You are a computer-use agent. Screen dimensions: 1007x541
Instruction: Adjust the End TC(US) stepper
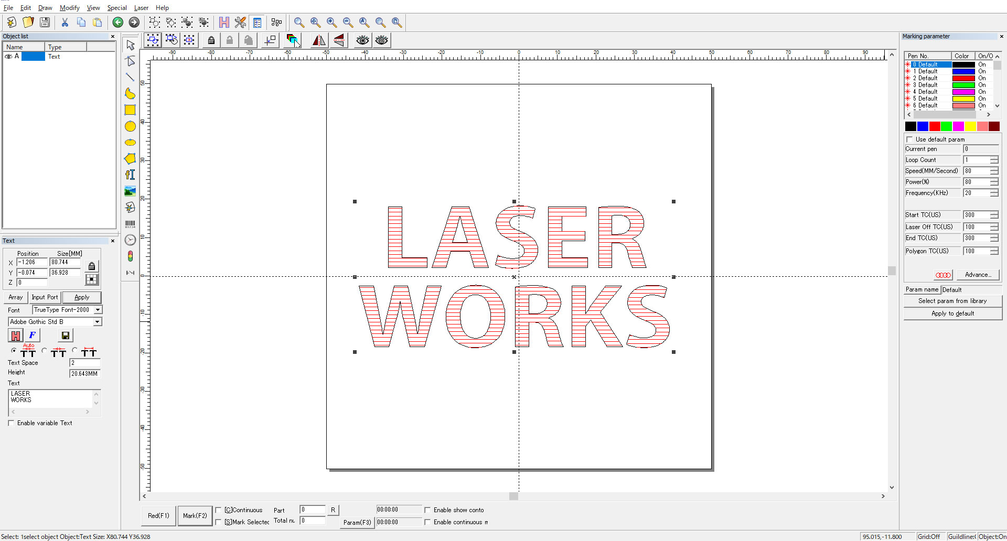pos(994,238)
